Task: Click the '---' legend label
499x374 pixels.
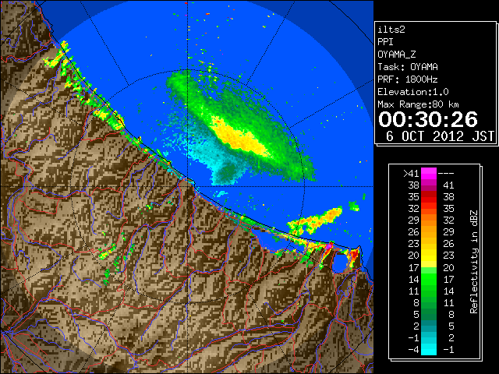Action: point(446,173)
